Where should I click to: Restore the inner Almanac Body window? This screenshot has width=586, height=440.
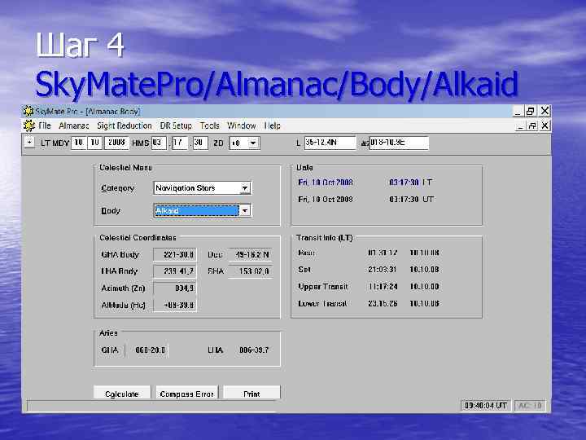[x=531, y=126]
